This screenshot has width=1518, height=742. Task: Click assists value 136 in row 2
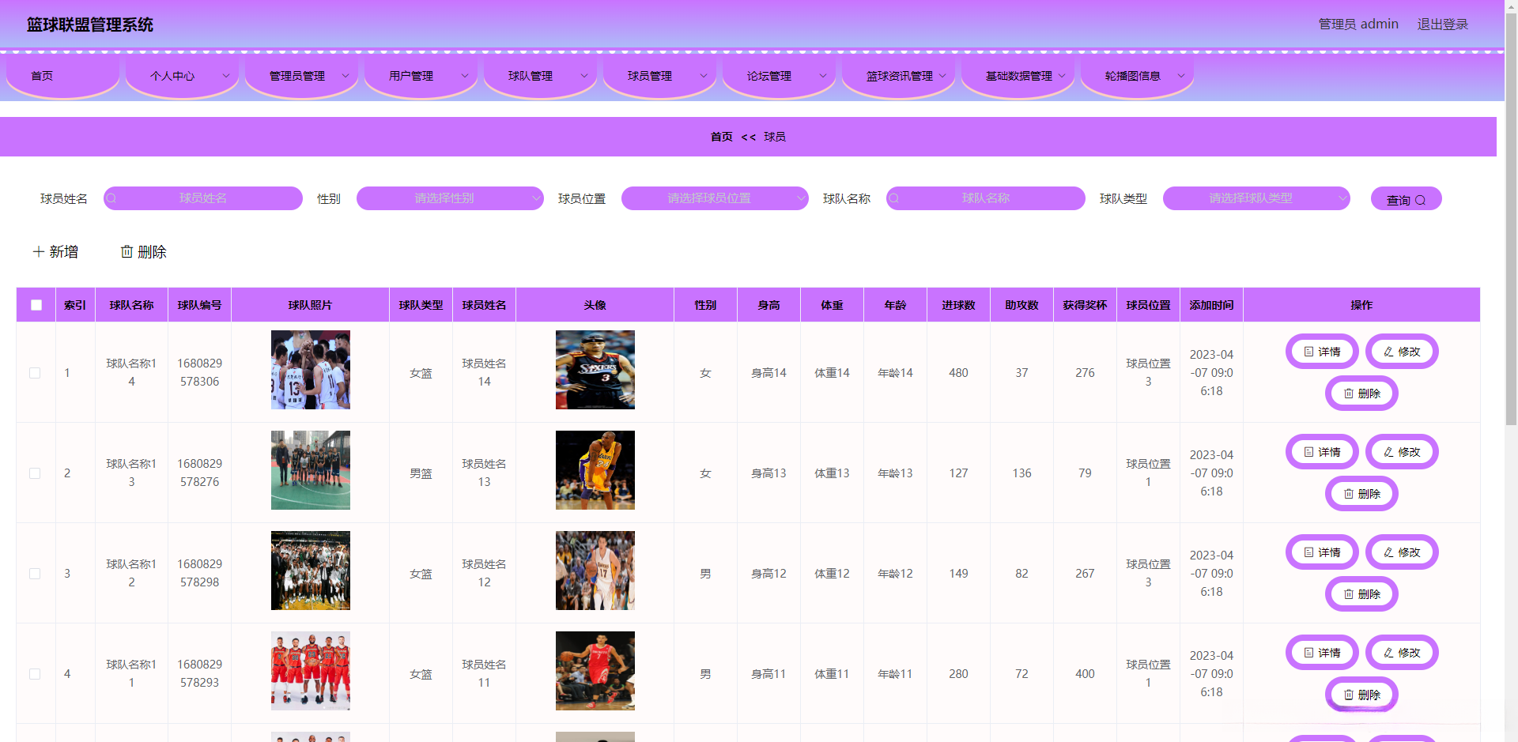click(x=1022, y=473)
